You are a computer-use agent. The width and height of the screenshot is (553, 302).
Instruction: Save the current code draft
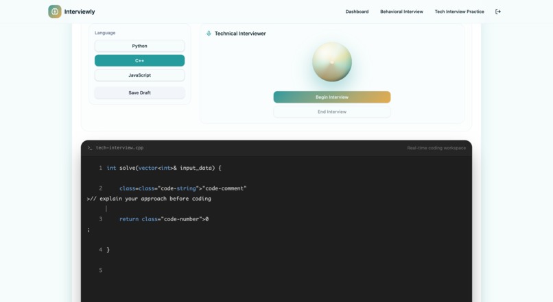point(140,93)
